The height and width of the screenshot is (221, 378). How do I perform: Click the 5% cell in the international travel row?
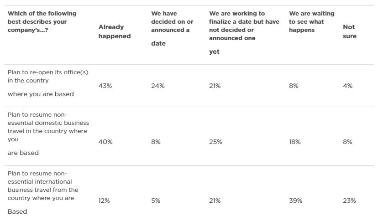[156, 200]
